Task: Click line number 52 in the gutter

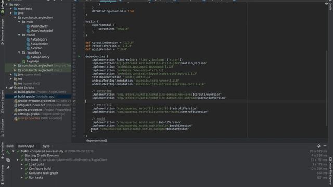Action: click(x=74, y=101)
